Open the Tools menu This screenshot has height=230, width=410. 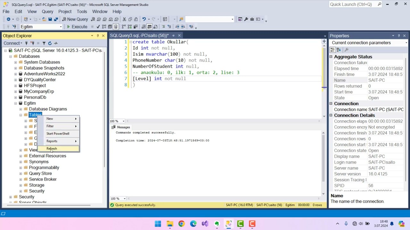tap(82, 11)
